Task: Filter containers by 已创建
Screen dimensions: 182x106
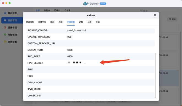Action: click(x=67, y=10)
